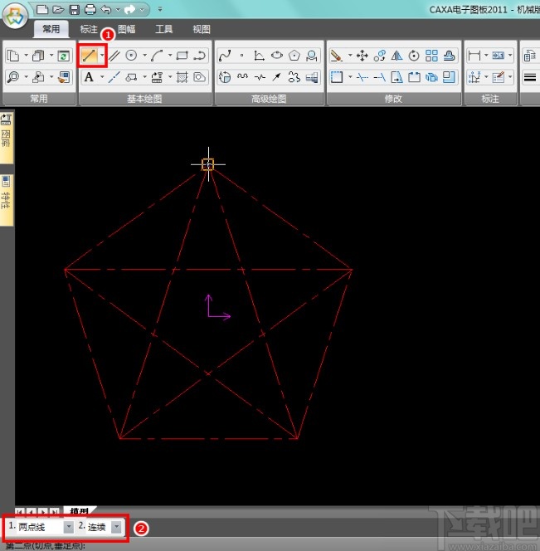Click the Mirror tool in the modify panel

click(396, 56)
